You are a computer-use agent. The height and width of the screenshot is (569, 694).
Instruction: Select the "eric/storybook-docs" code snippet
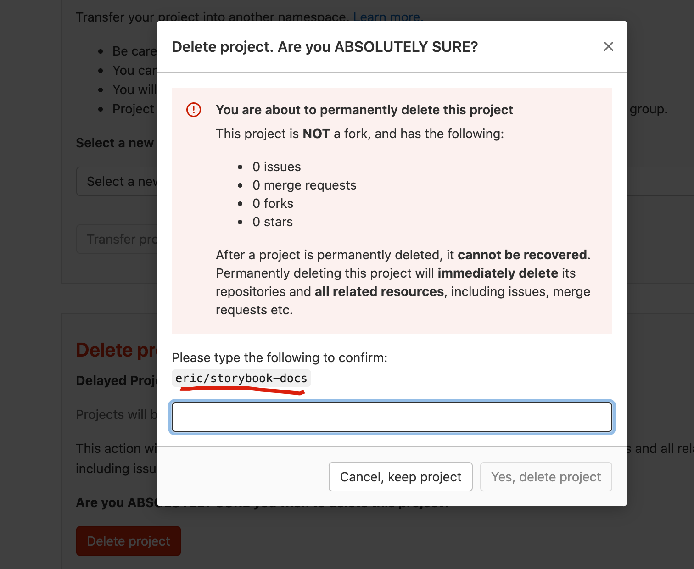click(x=241, y=378)
